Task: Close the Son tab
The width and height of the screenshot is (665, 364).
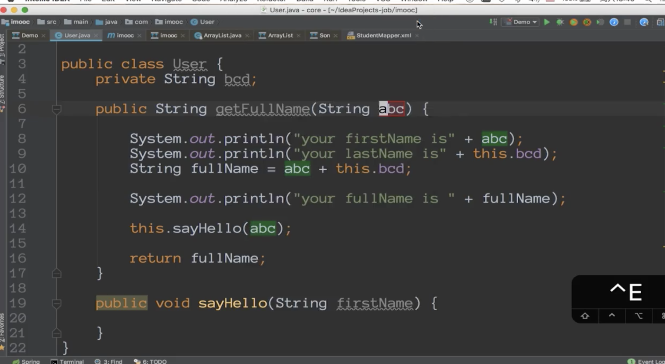Action: 335,36
